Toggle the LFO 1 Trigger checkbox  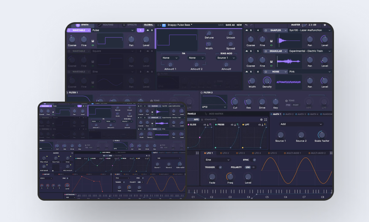[220, 167]
